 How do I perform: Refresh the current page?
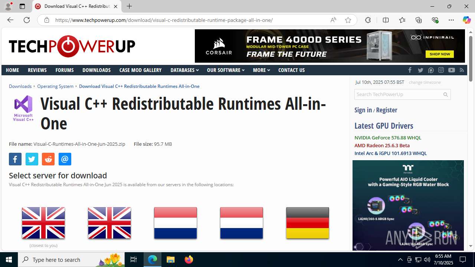tap(27, 20)
